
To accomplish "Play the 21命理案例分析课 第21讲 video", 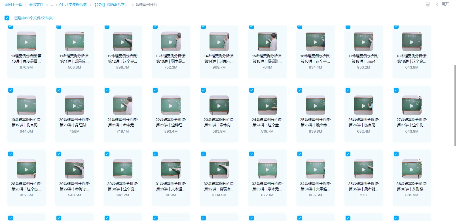I will tap(122, 106).
